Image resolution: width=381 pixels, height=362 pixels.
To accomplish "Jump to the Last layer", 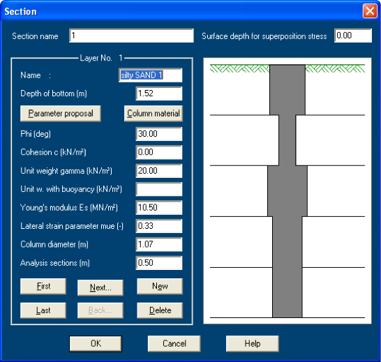I will click(x=43, y=310).
